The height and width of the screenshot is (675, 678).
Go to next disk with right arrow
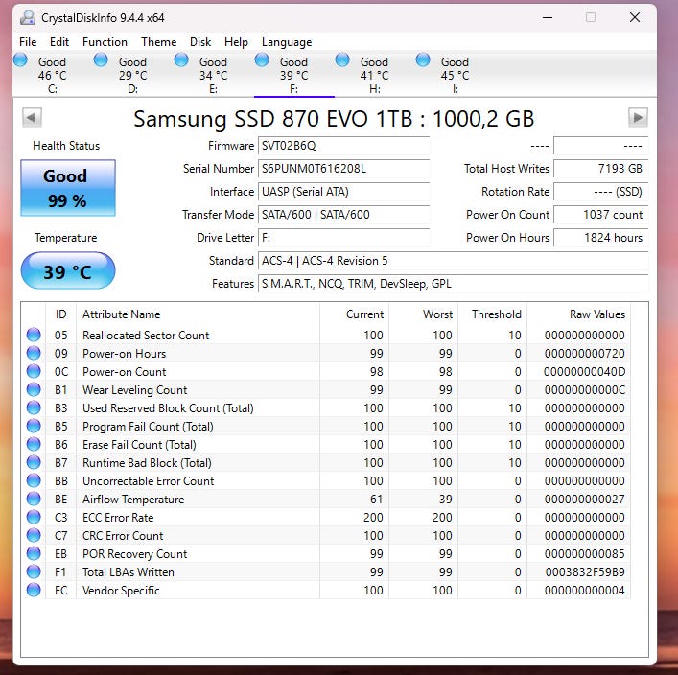coord(638,117)
